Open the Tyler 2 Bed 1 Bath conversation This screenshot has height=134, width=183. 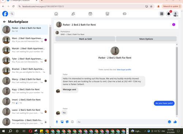pyautogui.click(x=25, y=60)
